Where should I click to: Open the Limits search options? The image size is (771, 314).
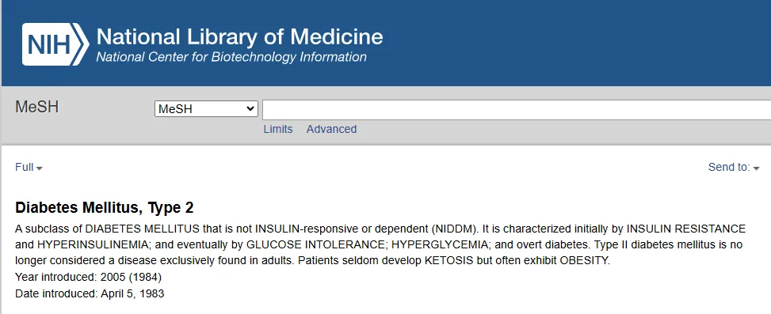click(x=278, y=129)
